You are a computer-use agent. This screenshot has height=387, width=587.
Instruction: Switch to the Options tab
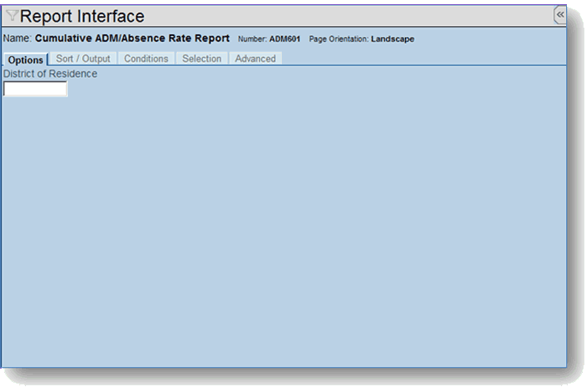coord(25,59)
